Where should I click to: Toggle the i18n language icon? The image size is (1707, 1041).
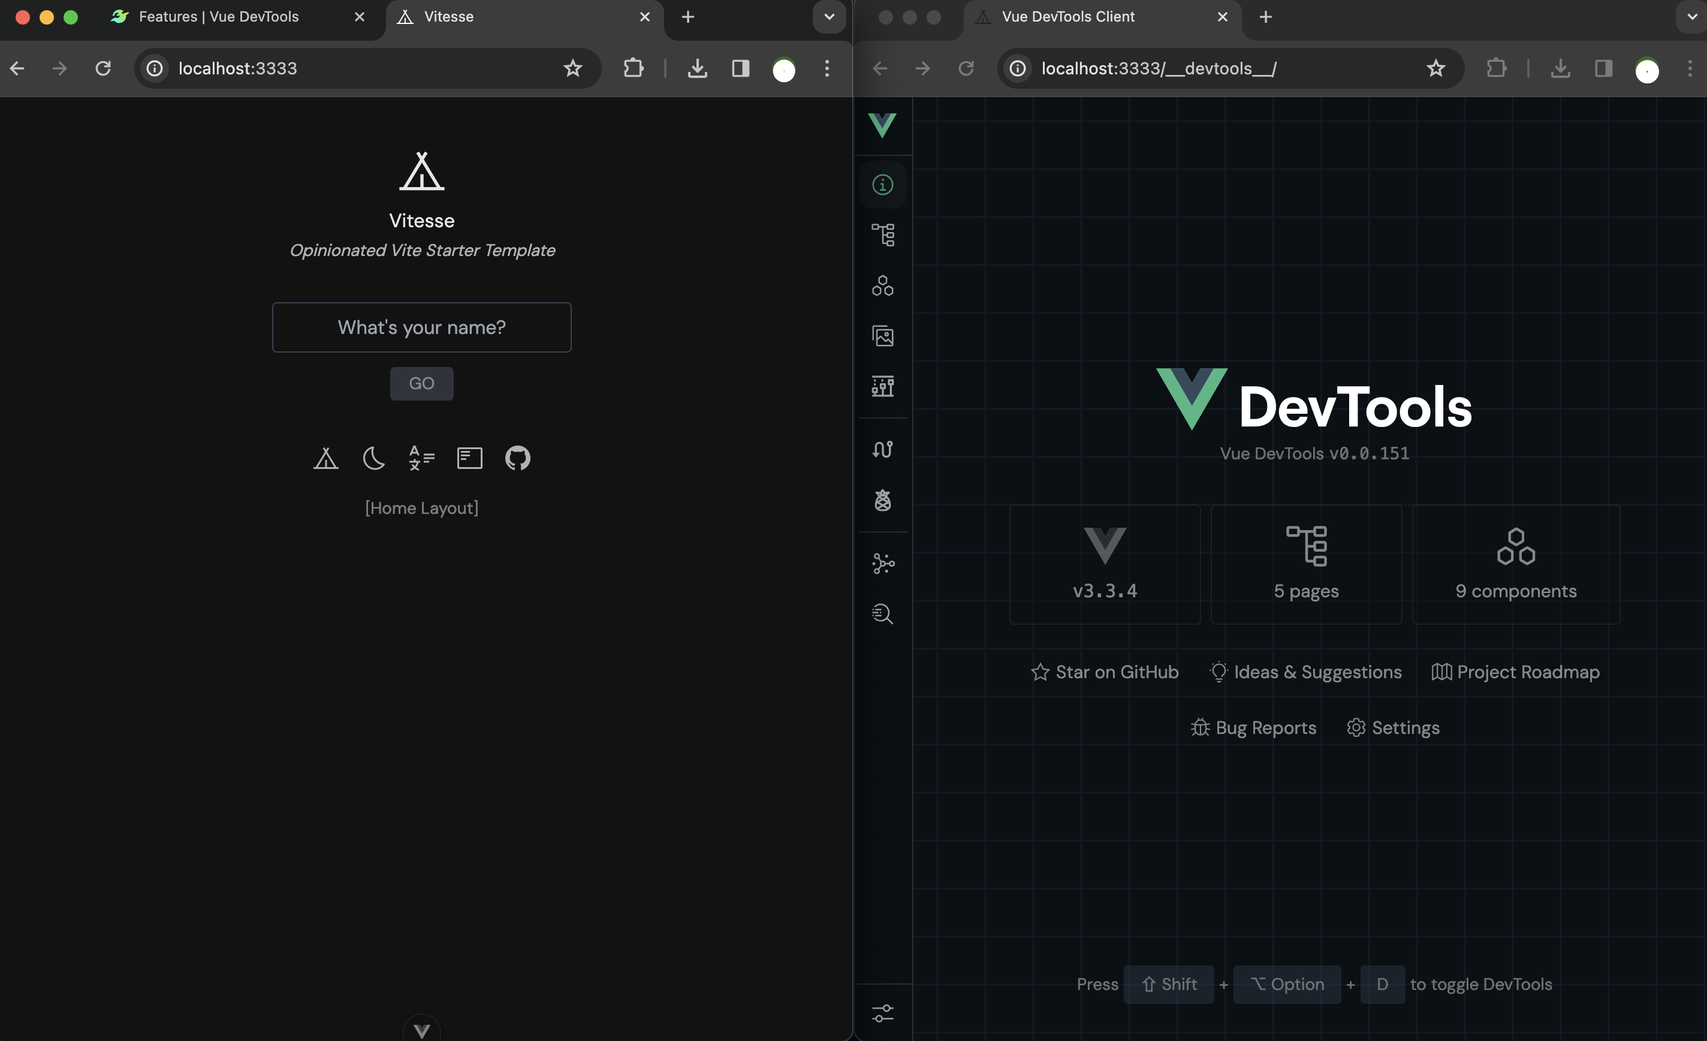pyautogui.click(x=421, y=458)
